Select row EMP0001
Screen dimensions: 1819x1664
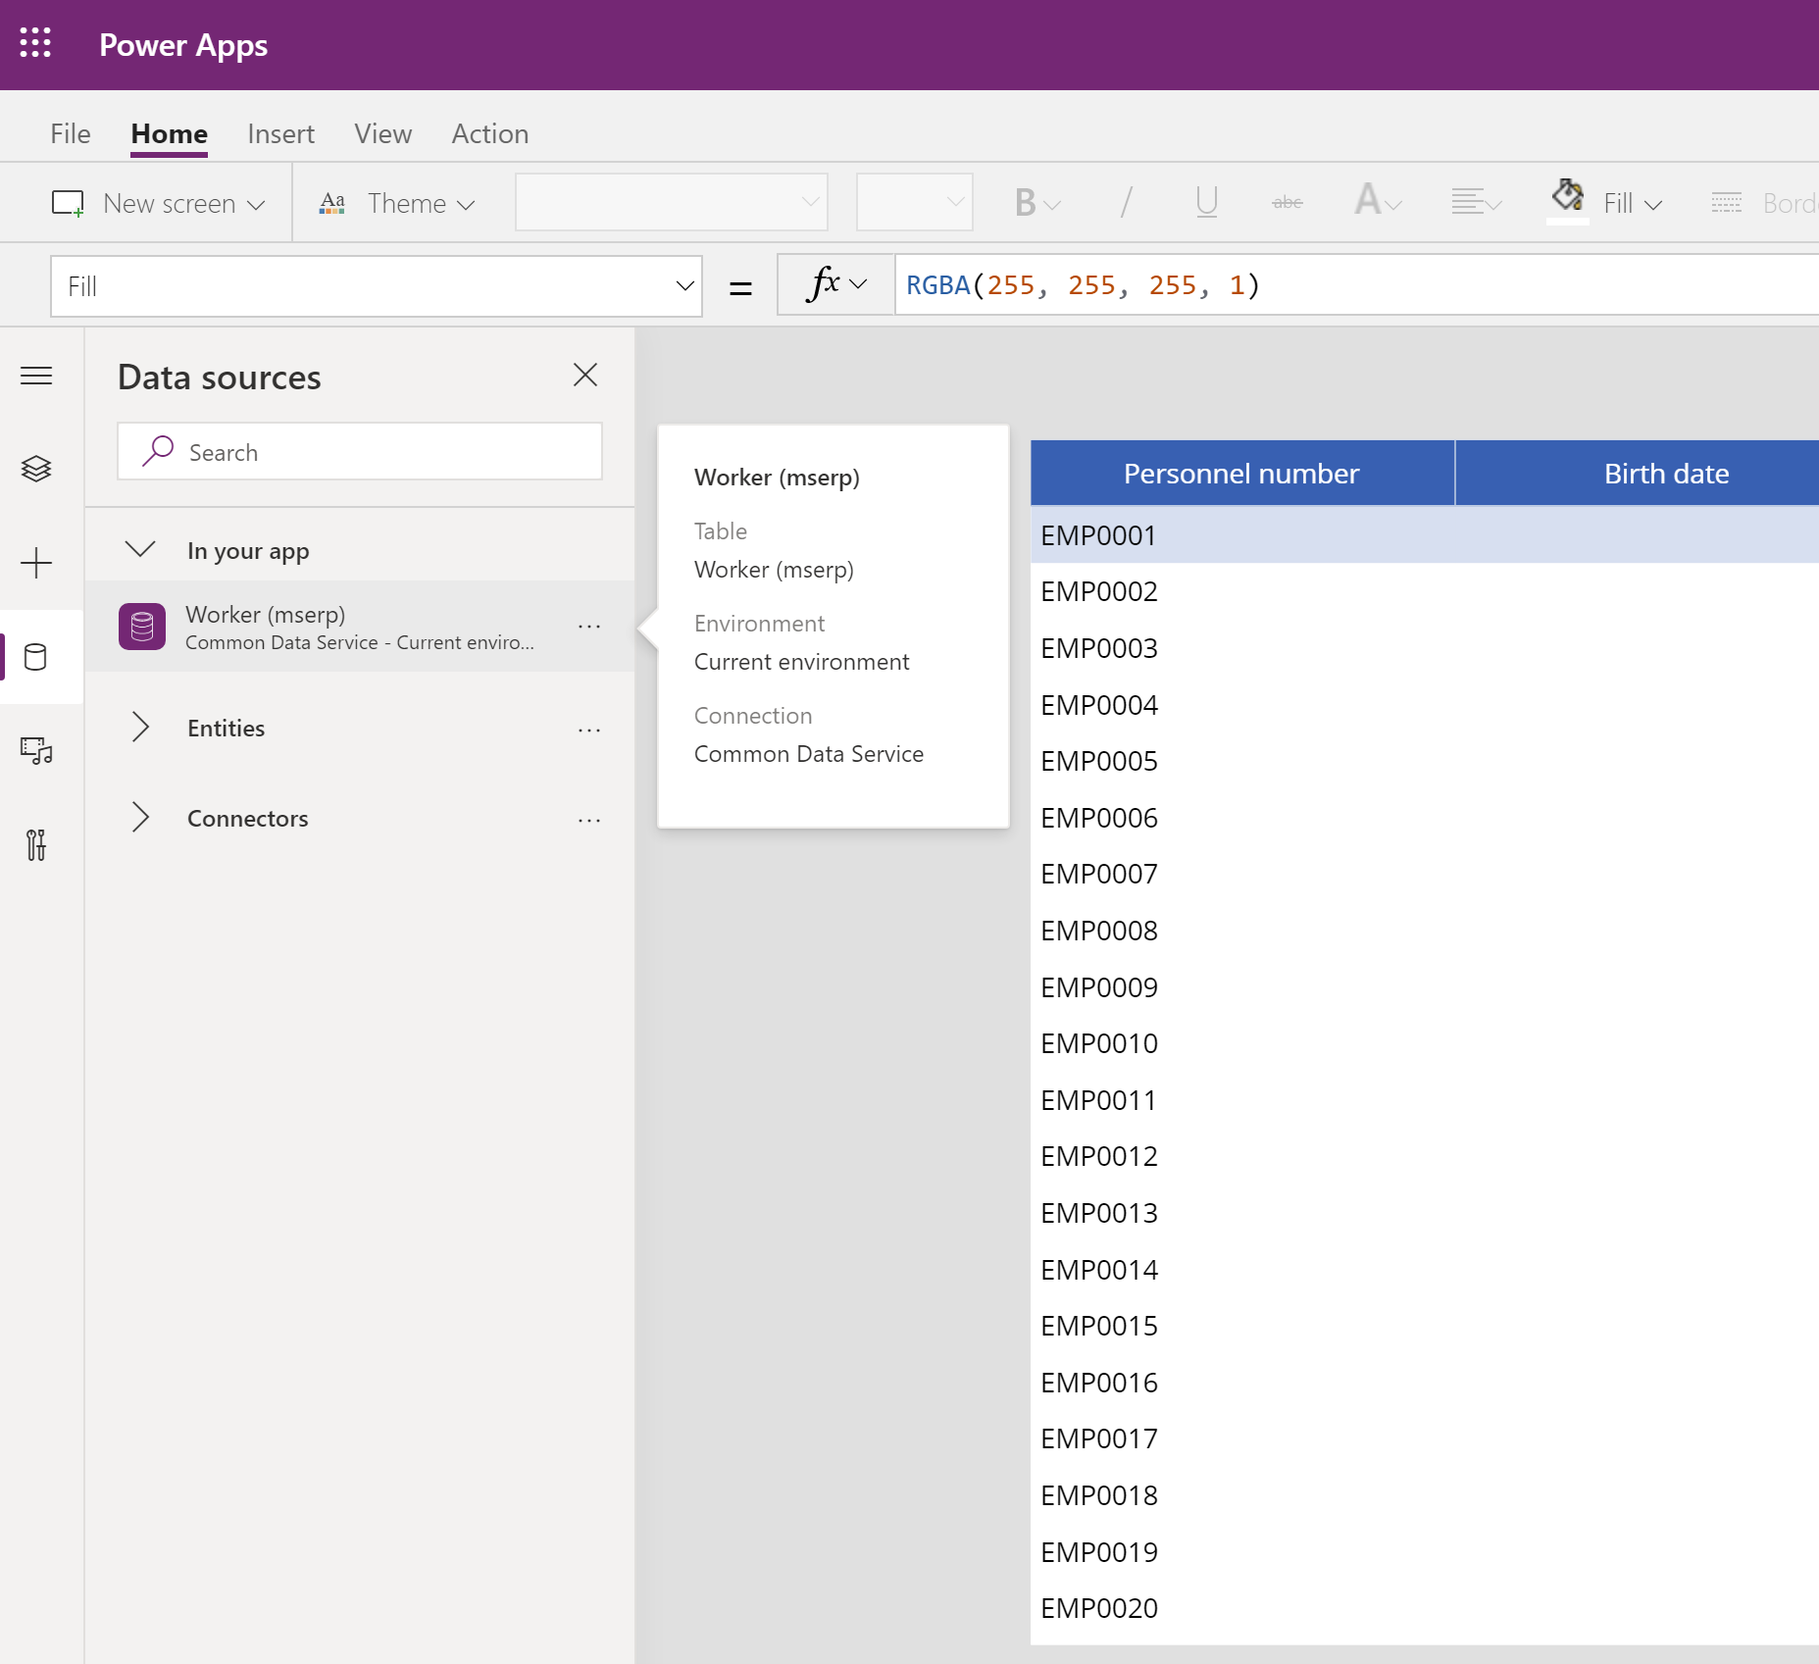(1425, 535)
